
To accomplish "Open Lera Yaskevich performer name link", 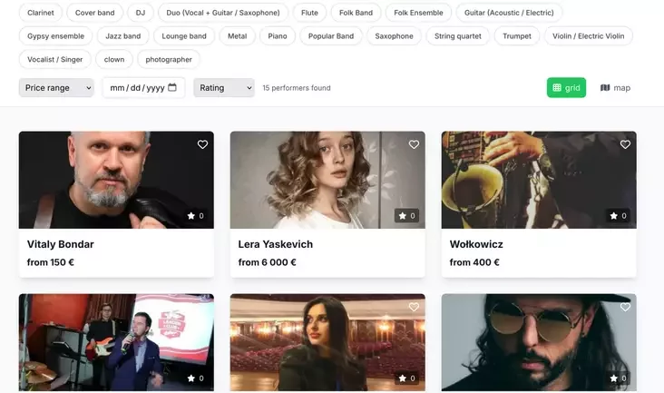I will [x=275, y=244].
